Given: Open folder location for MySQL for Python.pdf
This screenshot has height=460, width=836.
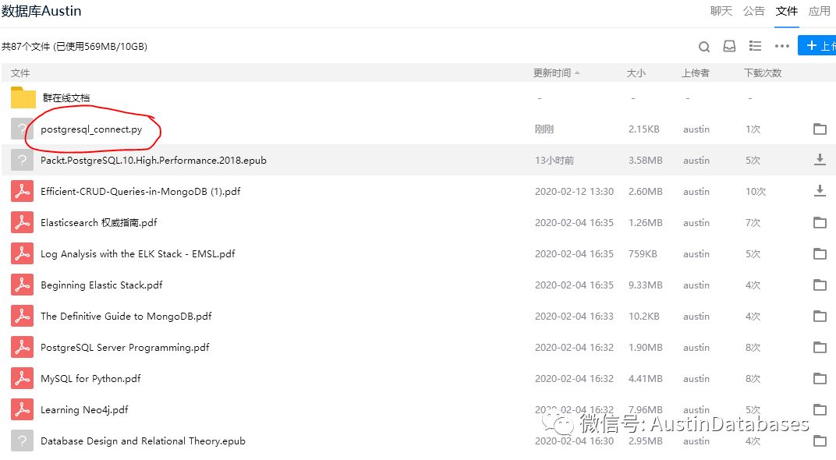Looking at the screenshot, I should click(x=820, y=378).
